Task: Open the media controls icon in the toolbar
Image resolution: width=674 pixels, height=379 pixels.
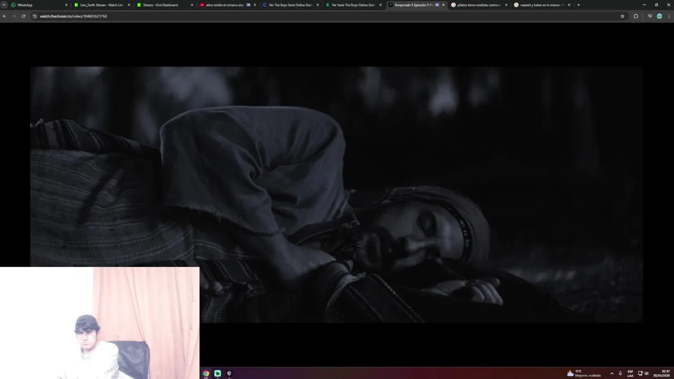Action: pos(650,16)
